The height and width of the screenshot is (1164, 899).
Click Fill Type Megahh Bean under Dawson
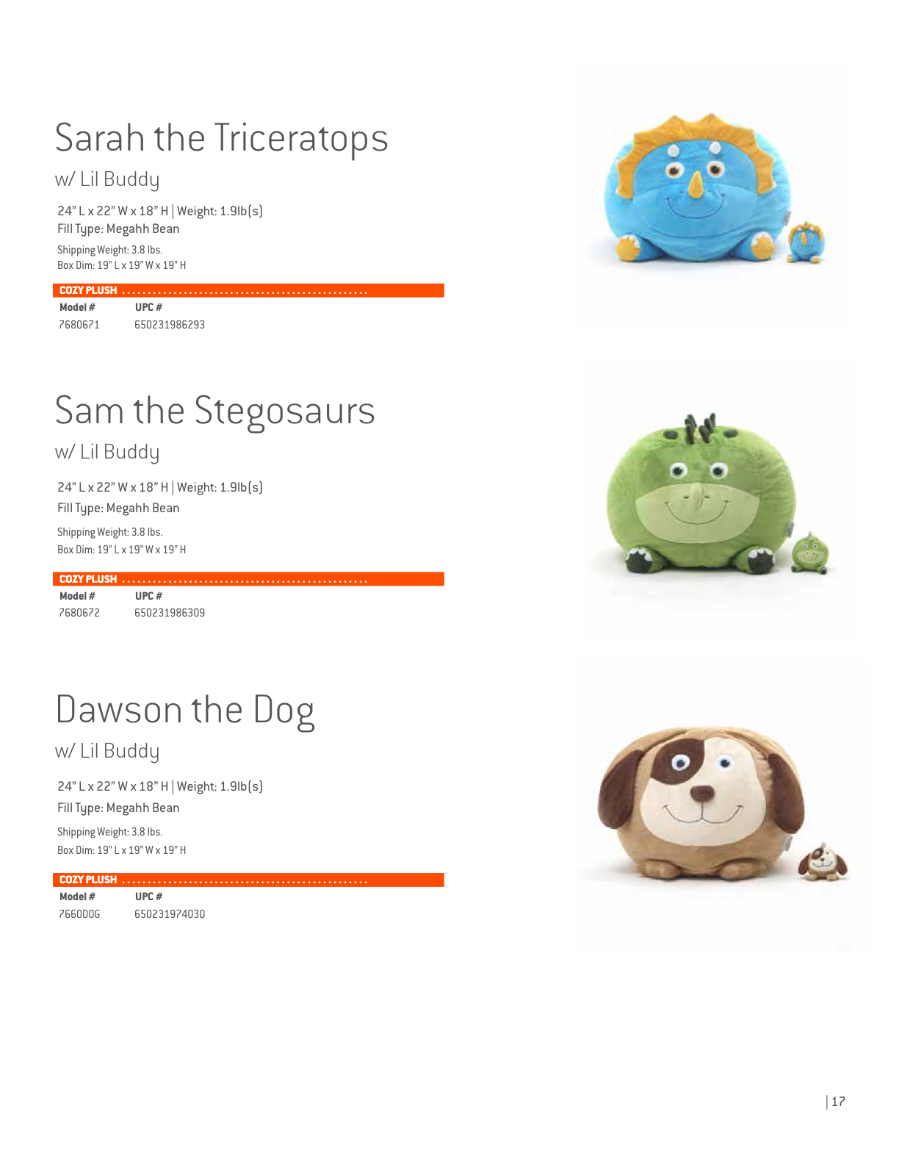[118, 808]
